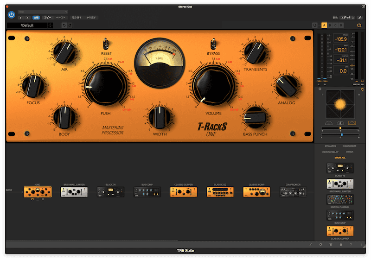Click the L-C-R balance meter with blue marker
Screen dimensions: 371x260
340,134
